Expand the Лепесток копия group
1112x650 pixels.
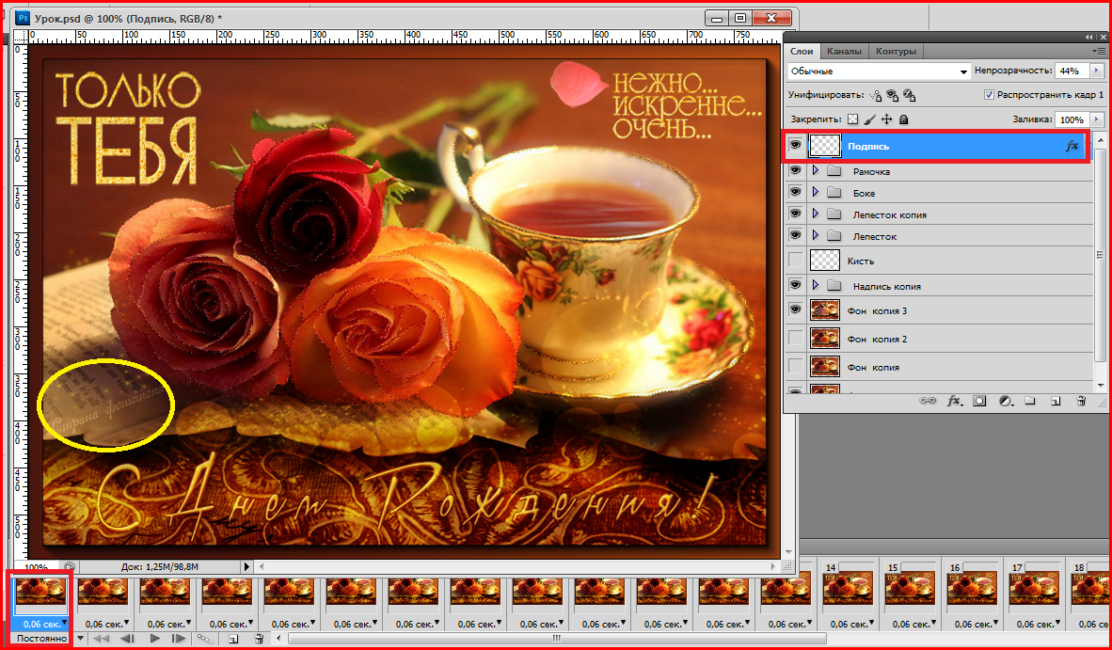point(815,214)
